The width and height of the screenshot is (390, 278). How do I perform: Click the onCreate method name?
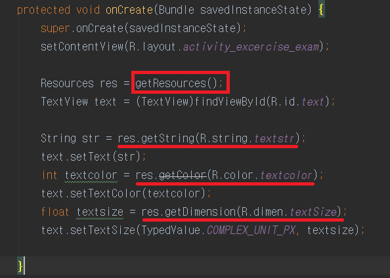tap(129, 10)
